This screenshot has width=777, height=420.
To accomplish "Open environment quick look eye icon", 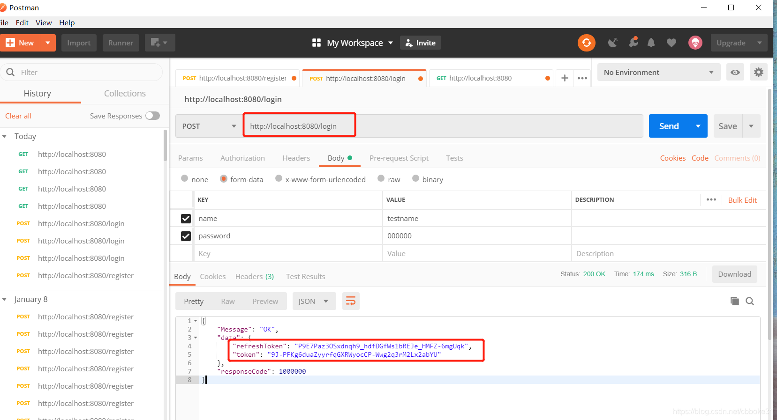I will coord(735,72).
